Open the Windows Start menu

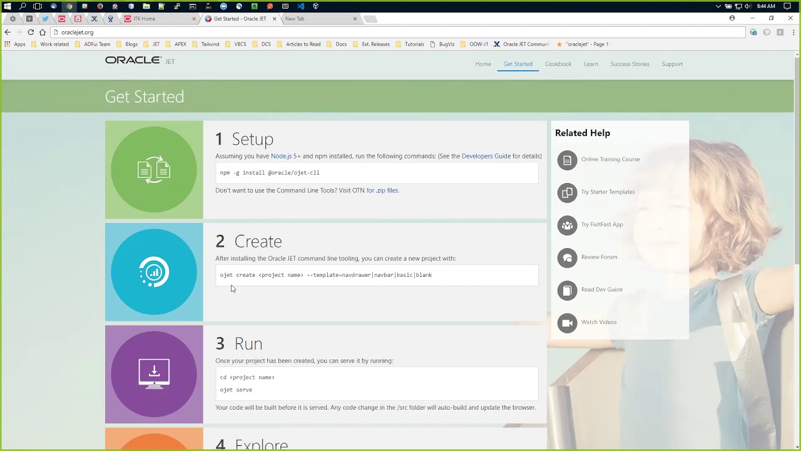[x=8, y=6]
